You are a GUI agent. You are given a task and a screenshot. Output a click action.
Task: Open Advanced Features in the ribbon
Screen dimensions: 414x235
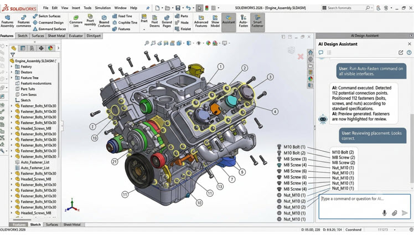point(201,21)
